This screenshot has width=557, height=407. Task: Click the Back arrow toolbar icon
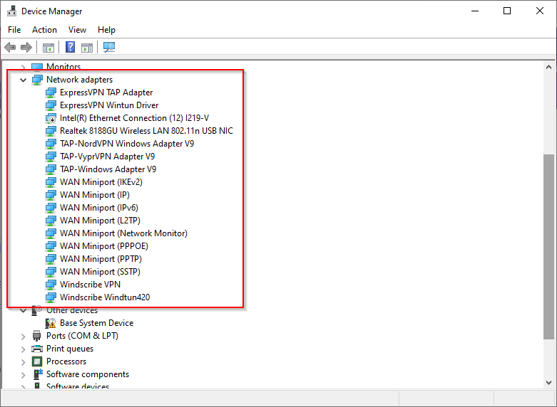(10, 47)
